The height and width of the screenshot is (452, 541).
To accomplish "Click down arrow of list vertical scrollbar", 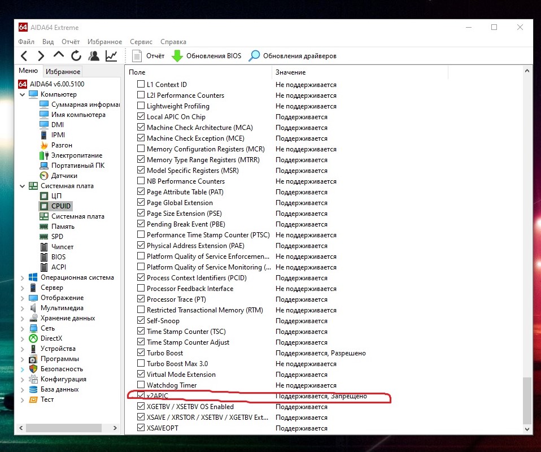I will click(527, 429).
